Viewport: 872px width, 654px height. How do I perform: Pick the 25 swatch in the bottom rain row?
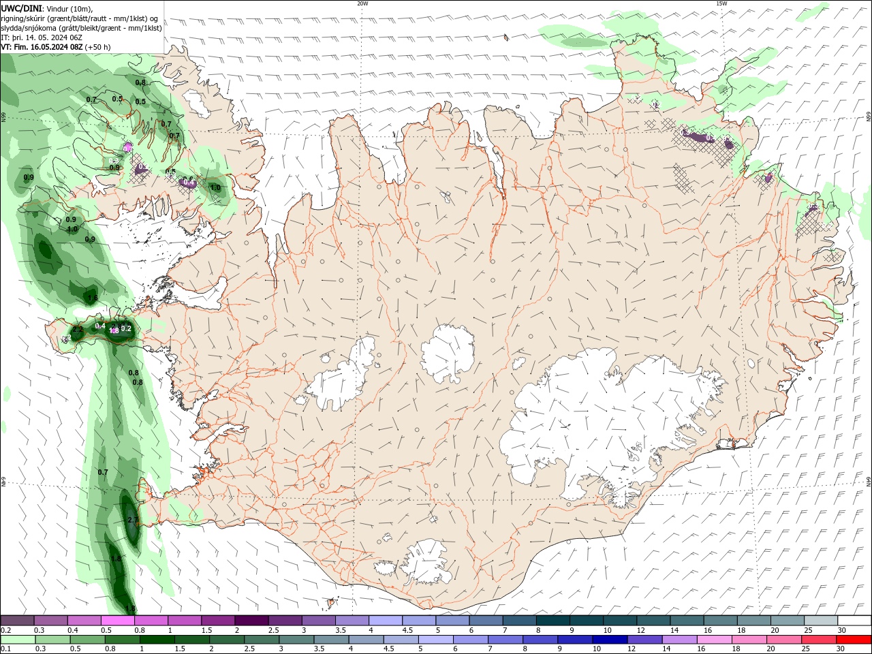[x=818, y=640]
